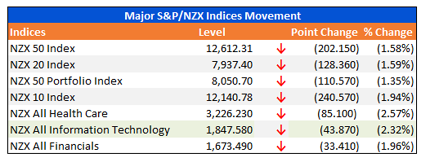
Task: Click the down arrow for NZX All Health Care
Action: [281, 114]
